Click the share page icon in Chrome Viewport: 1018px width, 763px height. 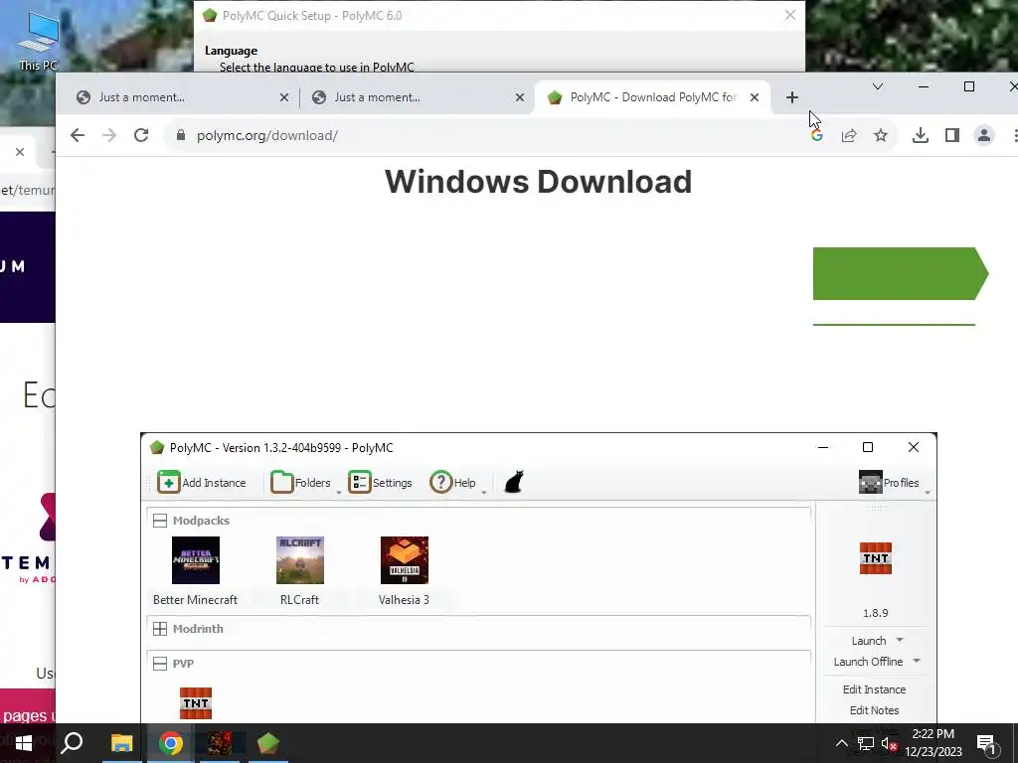pos(849,135)
